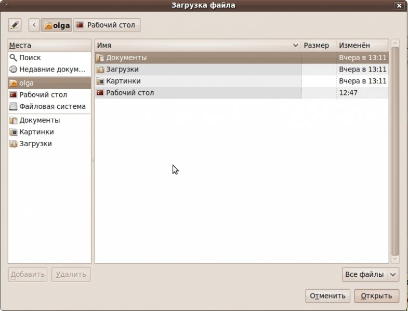The height and width of the screenshot is (311, 408).
Task: Toggle the type-a-file-name pencil button
Action: point(15,25)
